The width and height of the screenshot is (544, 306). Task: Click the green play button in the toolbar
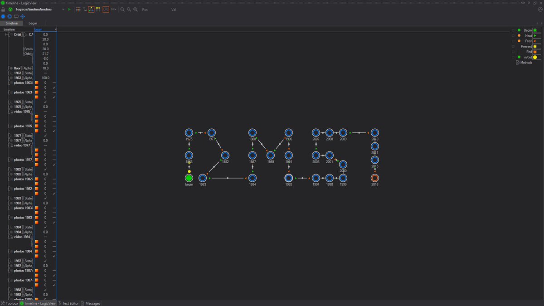(69, 9)
